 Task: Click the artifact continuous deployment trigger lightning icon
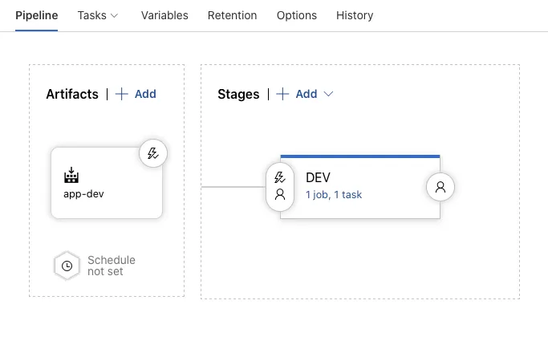[x=153, y=153]
